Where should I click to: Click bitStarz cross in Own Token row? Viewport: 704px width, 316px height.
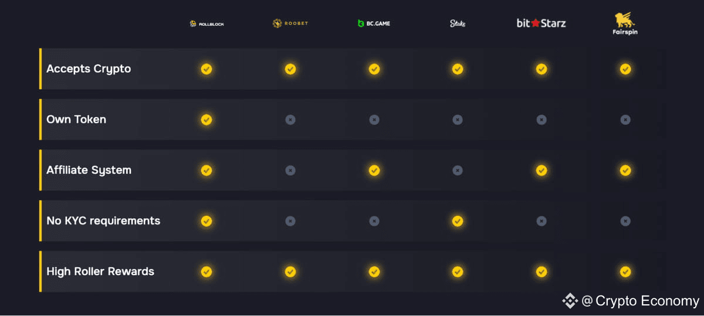tap(541, 120)
